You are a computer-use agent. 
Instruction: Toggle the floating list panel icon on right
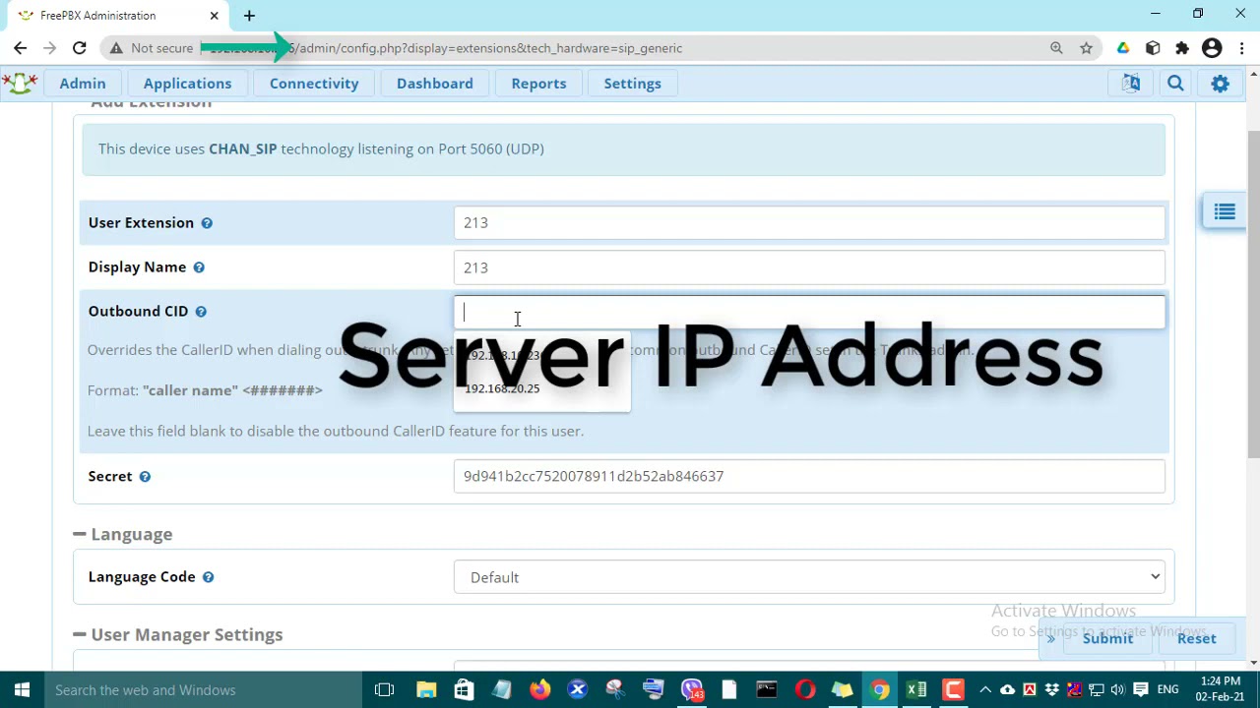coord(1225,211)
